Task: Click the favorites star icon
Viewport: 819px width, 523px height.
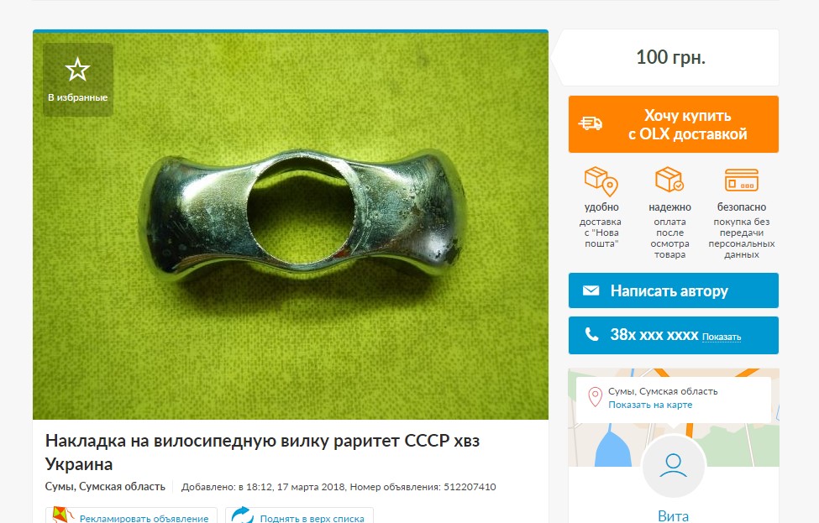Action: point(77,70)
